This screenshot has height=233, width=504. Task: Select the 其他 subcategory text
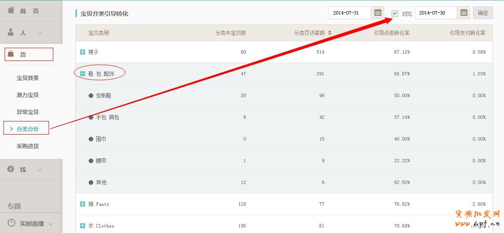pos(101,182)
